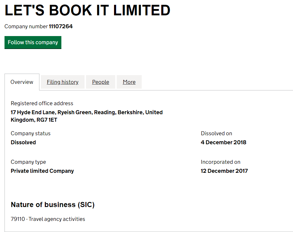
Task: Click the address line 17 Hyde End Lane
Action: (33, 112)
